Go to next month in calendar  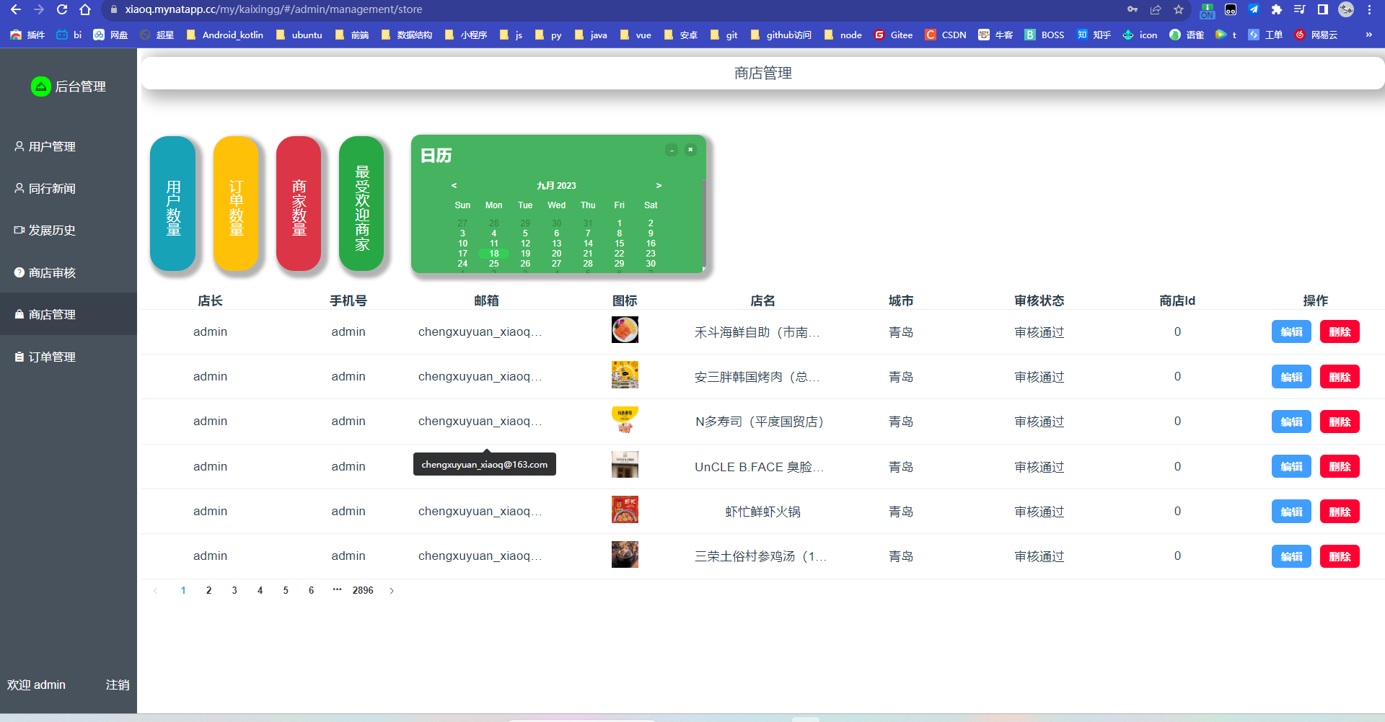pyautogui.click(x=659, y=186)
